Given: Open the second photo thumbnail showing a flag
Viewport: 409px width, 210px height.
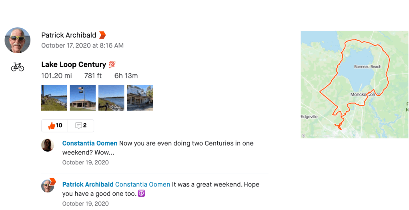Looking at the screenshot, I should 83,98.
